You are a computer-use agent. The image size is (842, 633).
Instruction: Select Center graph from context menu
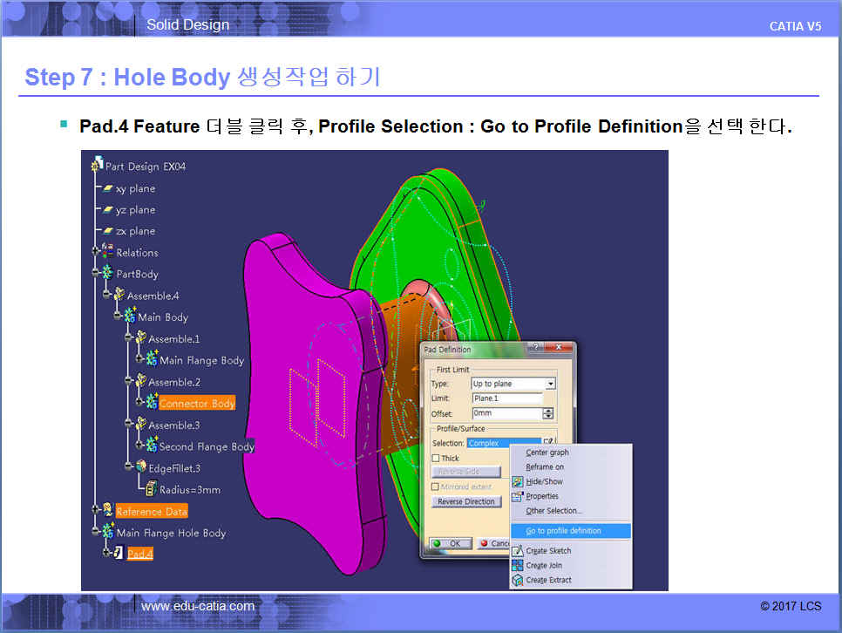[547, 453]
